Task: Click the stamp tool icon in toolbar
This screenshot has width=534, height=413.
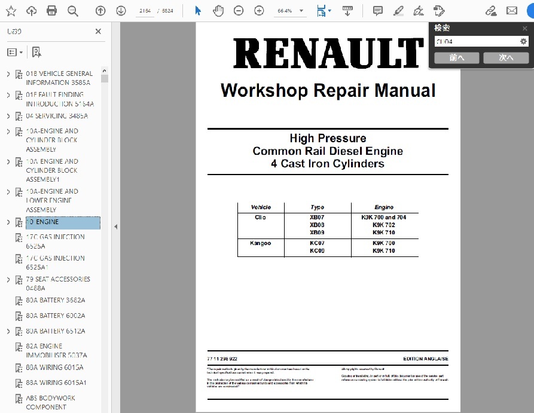Action: (x=439, y=11)
